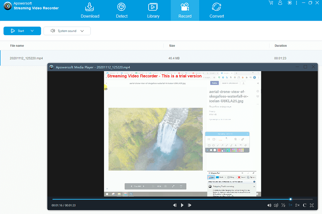Click the rotate video 'C' icon
The width and height of the screenshot is (322, 214).
(305, 205)
